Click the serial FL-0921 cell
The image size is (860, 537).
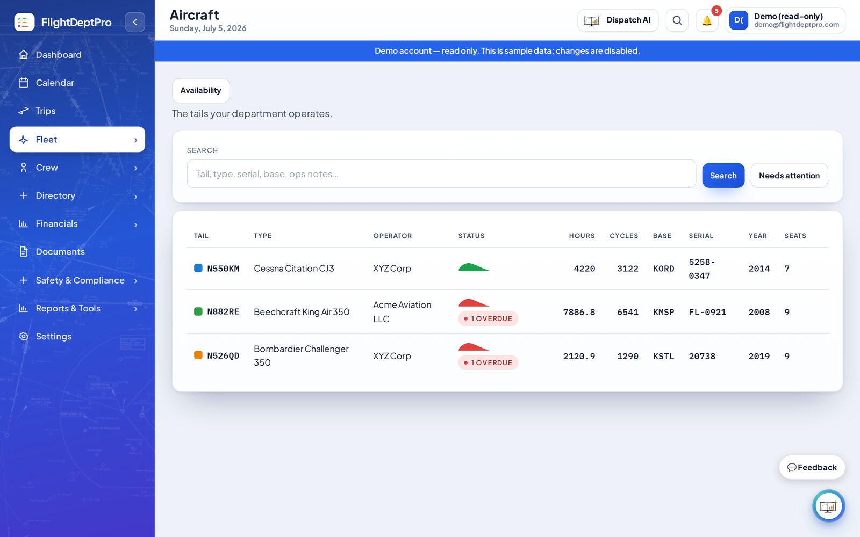click(x=707, y=312)
